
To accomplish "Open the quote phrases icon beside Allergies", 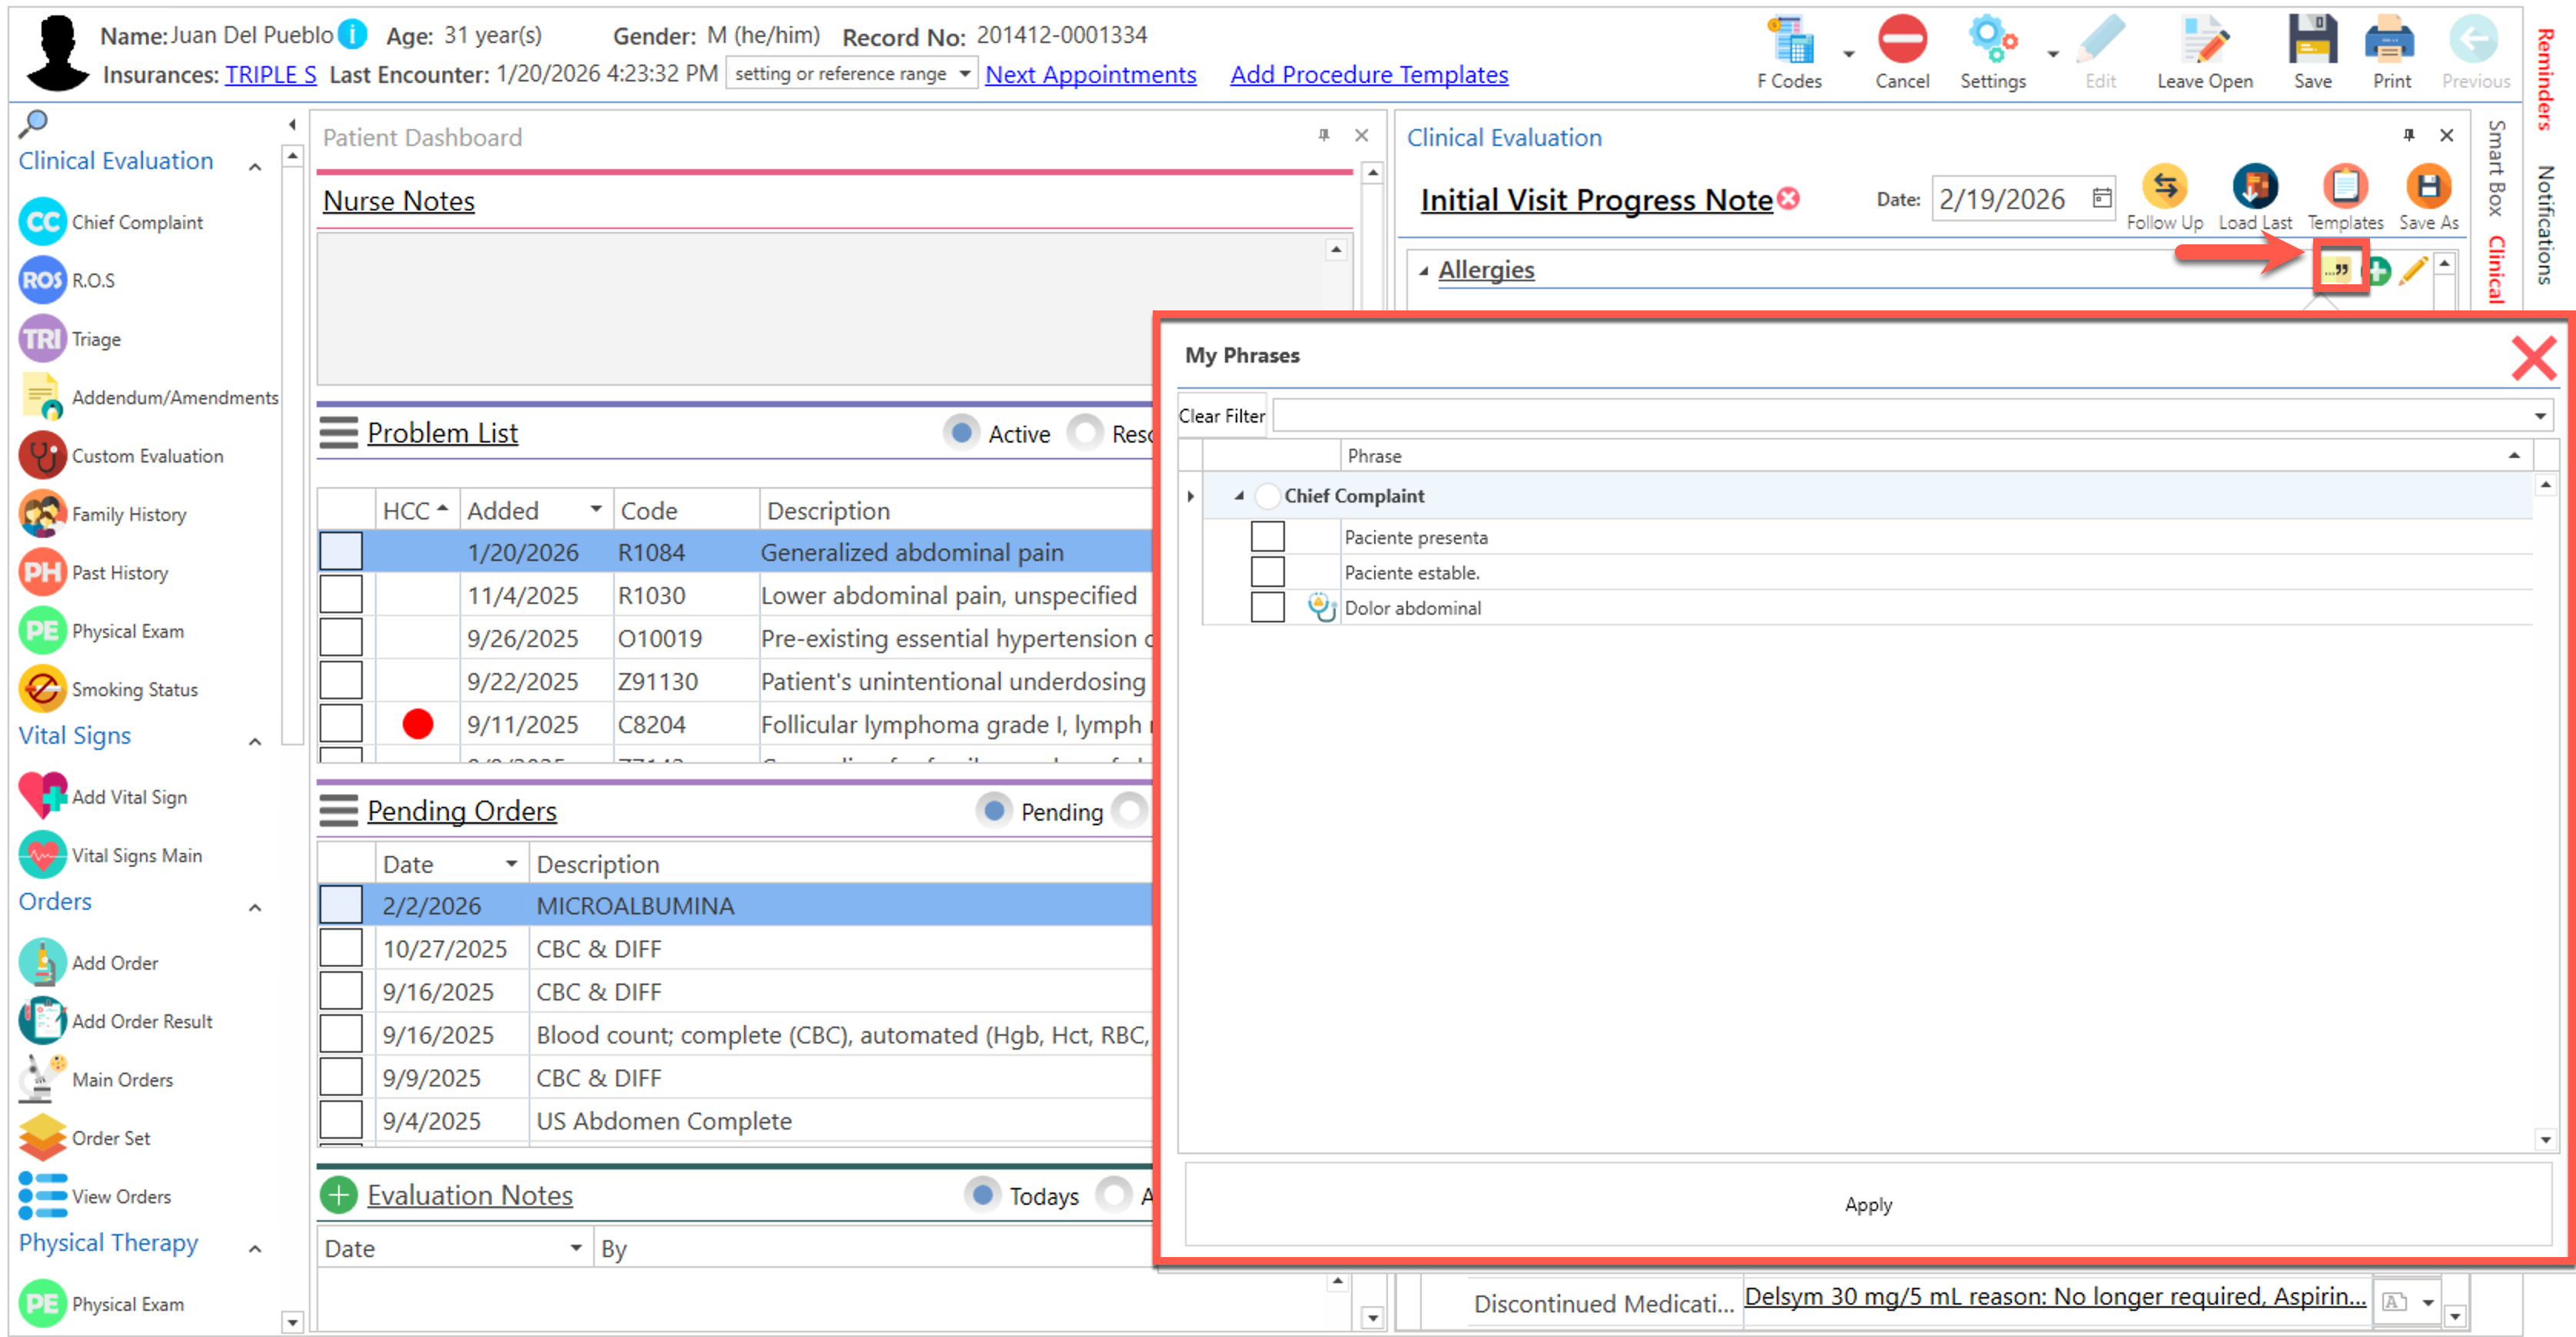I will pos(2338,269).
